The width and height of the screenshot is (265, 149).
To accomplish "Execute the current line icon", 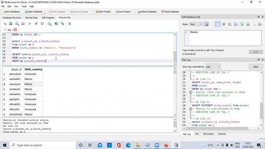I will pos(36,24).
